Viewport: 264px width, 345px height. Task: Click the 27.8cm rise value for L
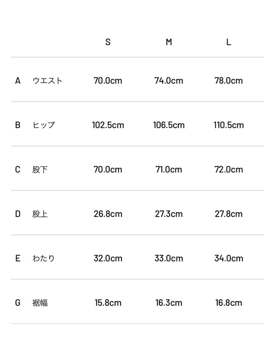pyautogui.click(x=229, y=214)
